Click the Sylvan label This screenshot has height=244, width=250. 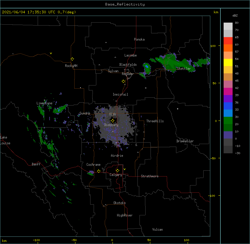pos(113,71)
